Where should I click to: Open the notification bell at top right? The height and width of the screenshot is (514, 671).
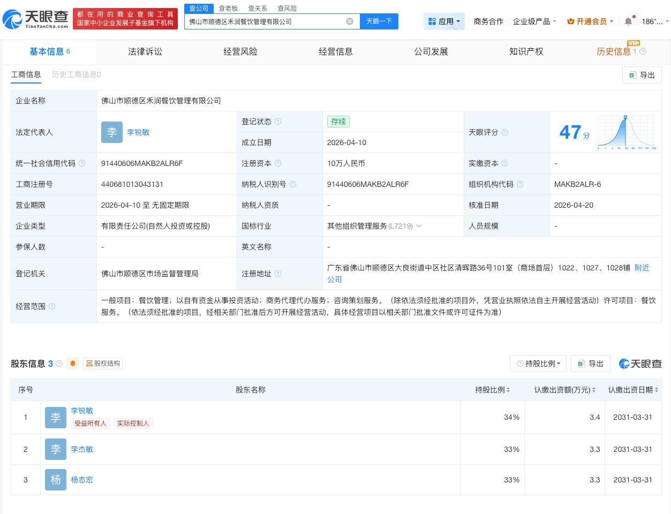[628, 21]
